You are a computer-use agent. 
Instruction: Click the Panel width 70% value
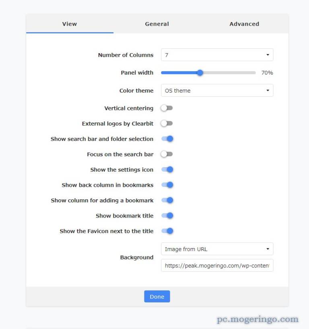[x=267, y=73]
